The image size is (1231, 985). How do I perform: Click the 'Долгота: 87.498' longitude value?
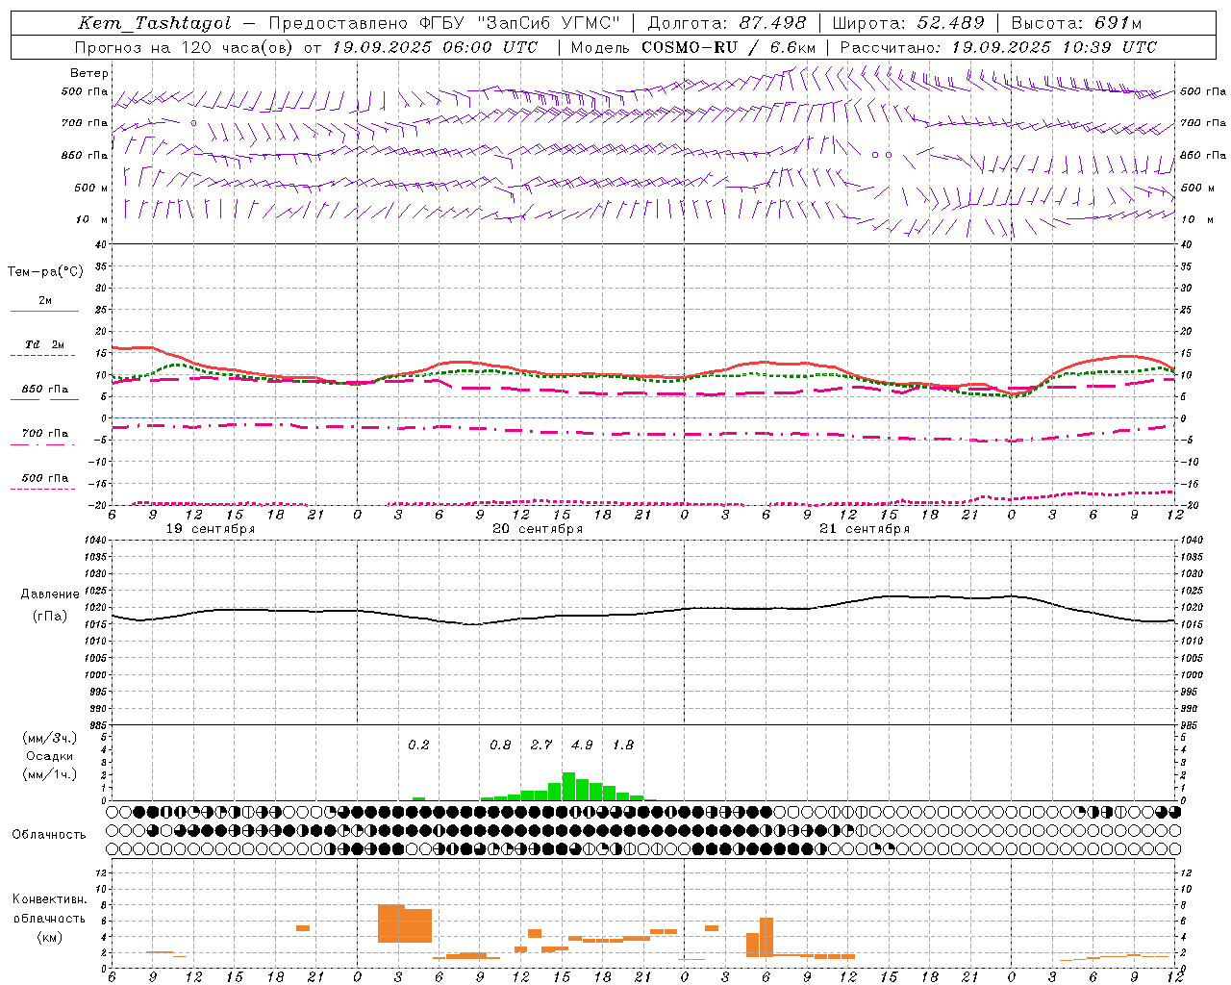[727, 23]
